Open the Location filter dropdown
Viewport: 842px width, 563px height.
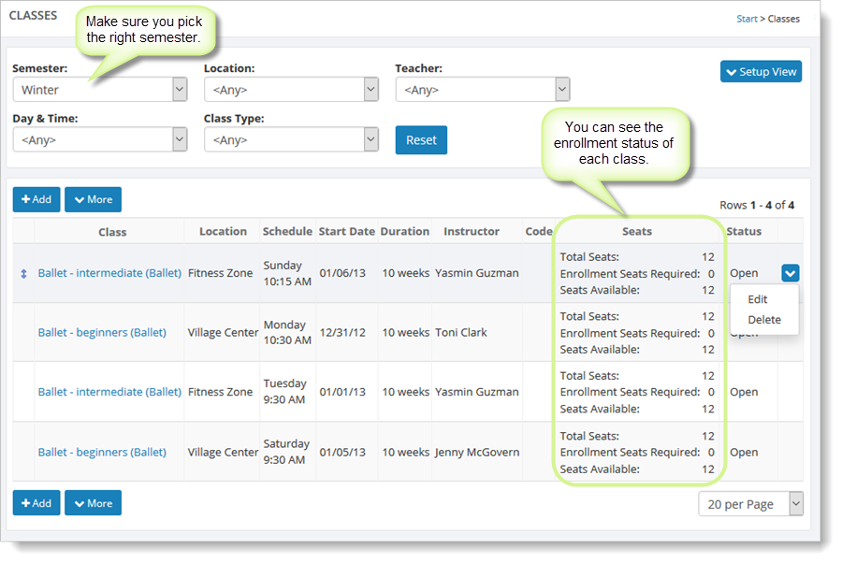[290, 90]
